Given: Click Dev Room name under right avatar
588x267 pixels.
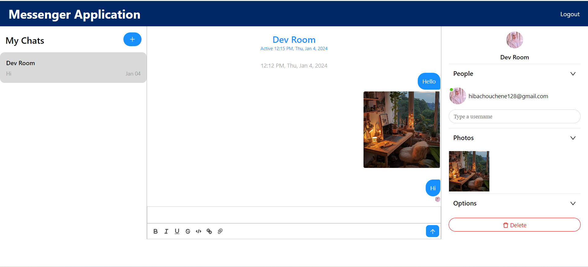Looking at the screenshot, I should tap(514, 57).
